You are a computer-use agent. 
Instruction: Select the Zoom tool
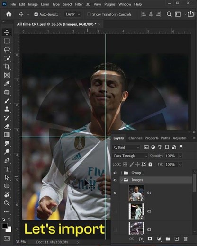pos(7,203)
